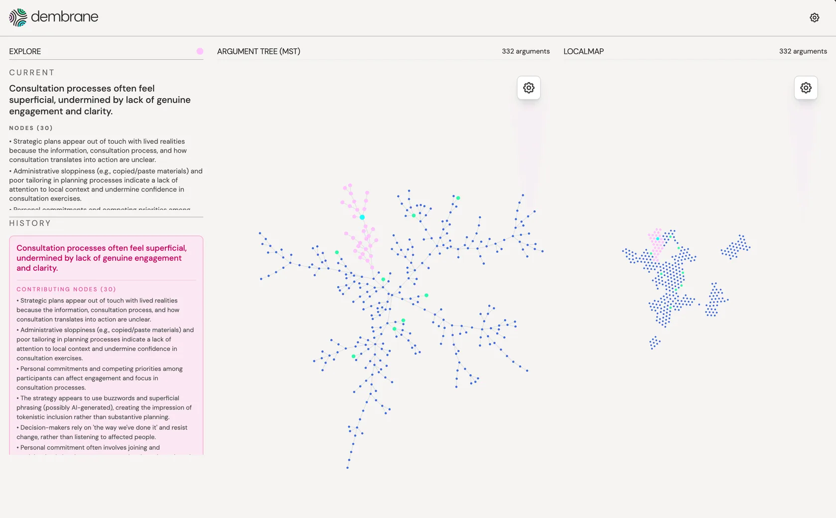This screenshot has height=518, width=836.
Task: Select the EXPLORE panel heading
Action: pyautogui.click(x=25, y=51)
